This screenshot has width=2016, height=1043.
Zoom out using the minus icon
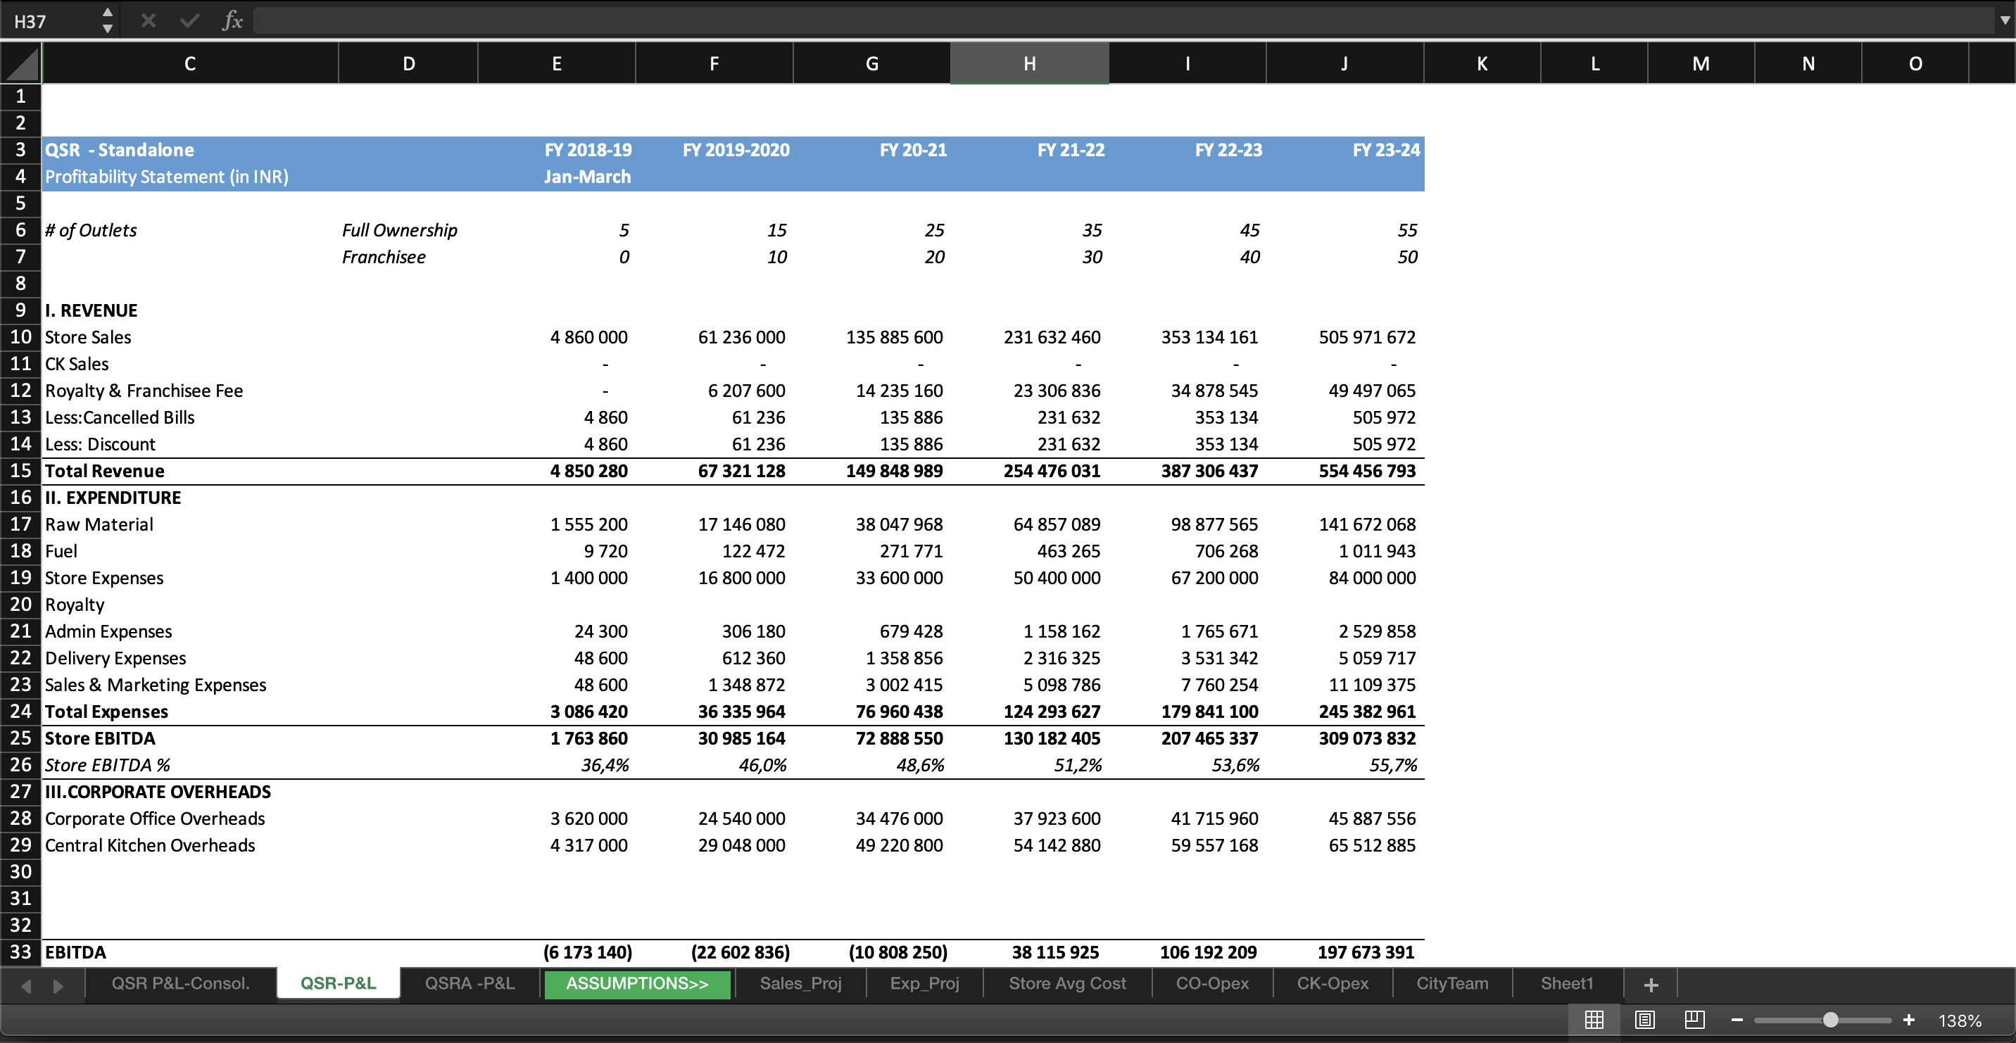1737,1020
